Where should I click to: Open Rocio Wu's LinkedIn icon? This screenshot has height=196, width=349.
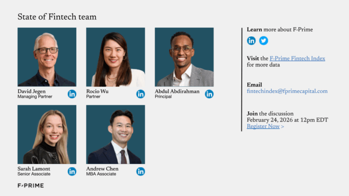[141, 94]
